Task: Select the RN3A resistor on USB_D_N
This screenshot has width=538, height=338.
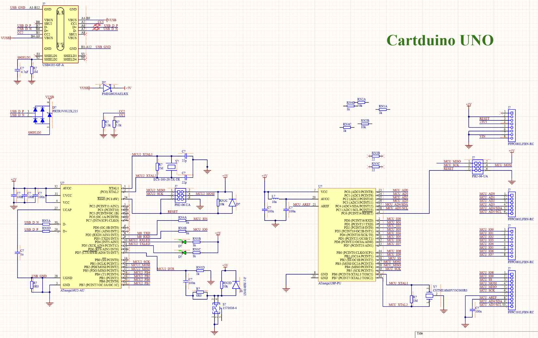Action: pos(46,224)
